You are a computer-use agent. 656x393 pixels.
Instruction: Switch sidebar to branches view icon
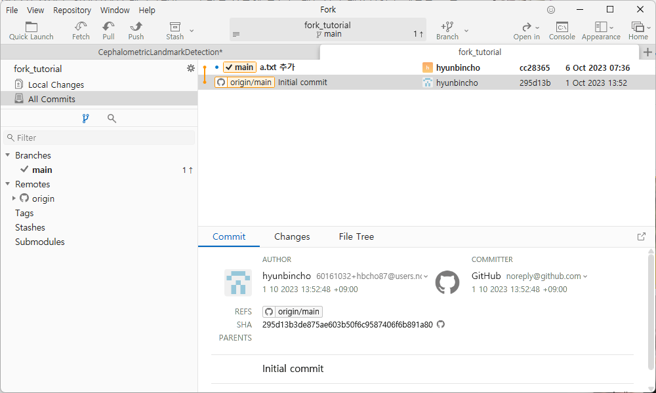pos(86,119)
